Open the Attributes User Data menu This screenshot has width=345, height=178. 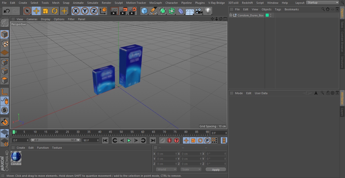tap(261, 93)
